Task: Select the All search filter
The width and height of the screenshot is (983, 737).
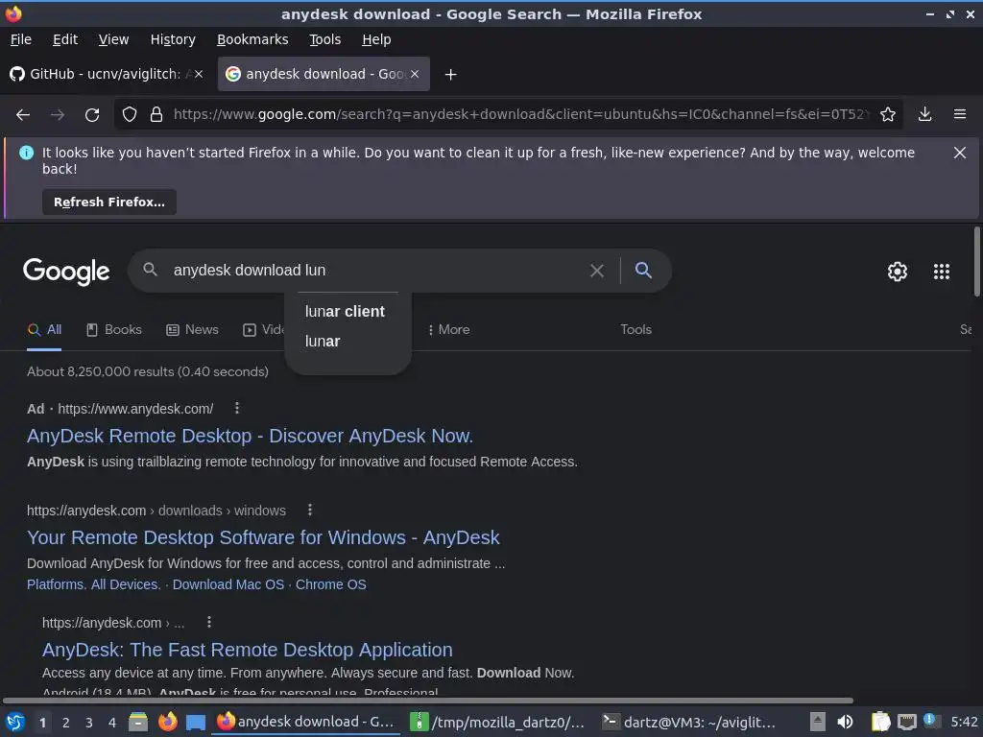Action: 44,330
